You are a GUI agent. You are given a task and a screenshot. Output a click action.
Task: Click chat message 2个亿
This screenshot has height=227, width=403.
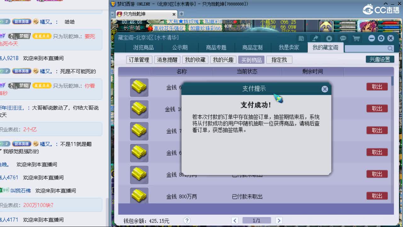tap(30, 129)
